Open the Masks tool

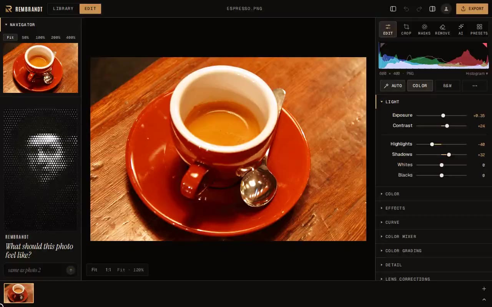coord(424,29)
